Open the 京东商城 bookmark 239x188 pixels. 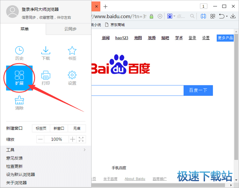coord(115,25)
